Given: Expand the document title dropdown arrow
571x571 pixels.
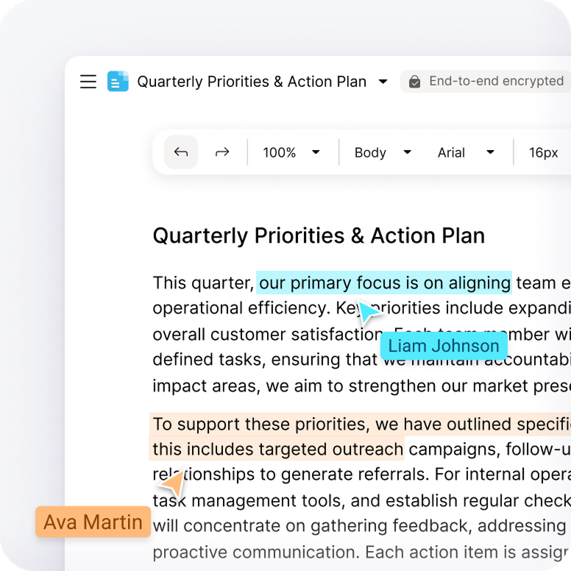Looking at the screenshot, I should click(383, 82).
